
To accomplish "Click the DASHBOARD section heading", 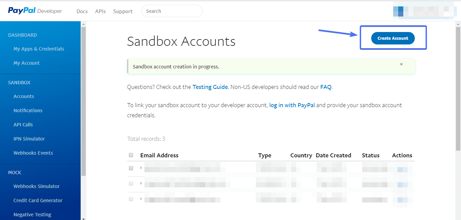I will click(23, 35).
